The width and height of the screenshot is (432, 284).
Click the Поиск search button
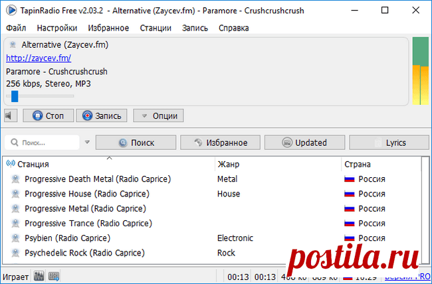[136, 143]
